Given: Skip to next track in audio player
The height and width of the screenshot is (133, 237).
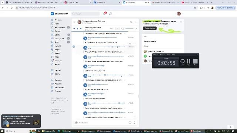Looking at the screenshot, I should click(81, 28).
